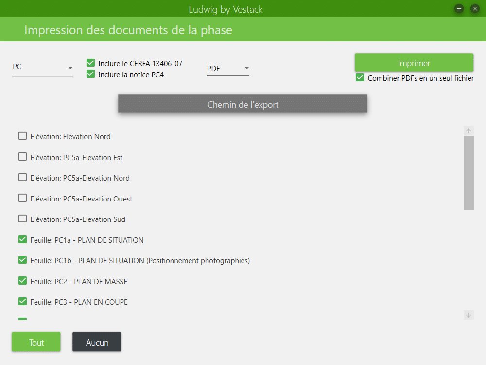Select all with the Tout button
Image resolution: width=486 pixels, height=365 pixels.
coord(36,342)
